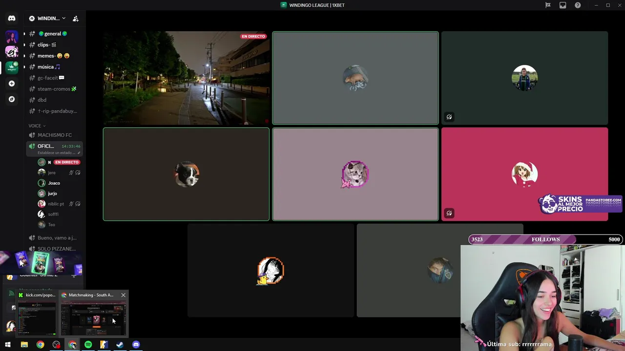Edit voice status with pencil icon

[x=79, y=153]
